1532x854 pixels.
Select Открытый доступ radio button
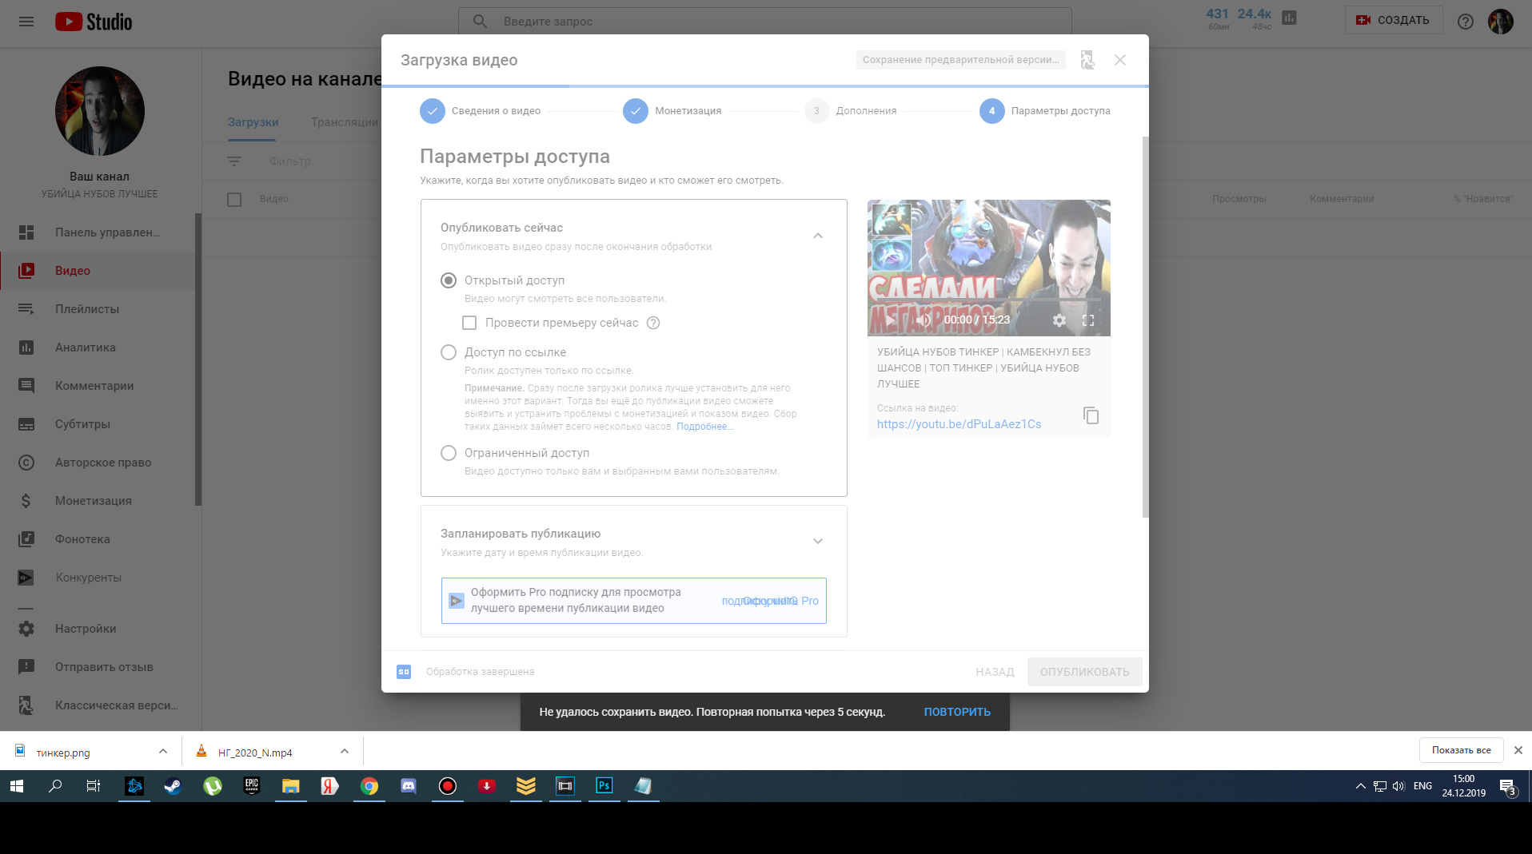[x=449, y=280]
